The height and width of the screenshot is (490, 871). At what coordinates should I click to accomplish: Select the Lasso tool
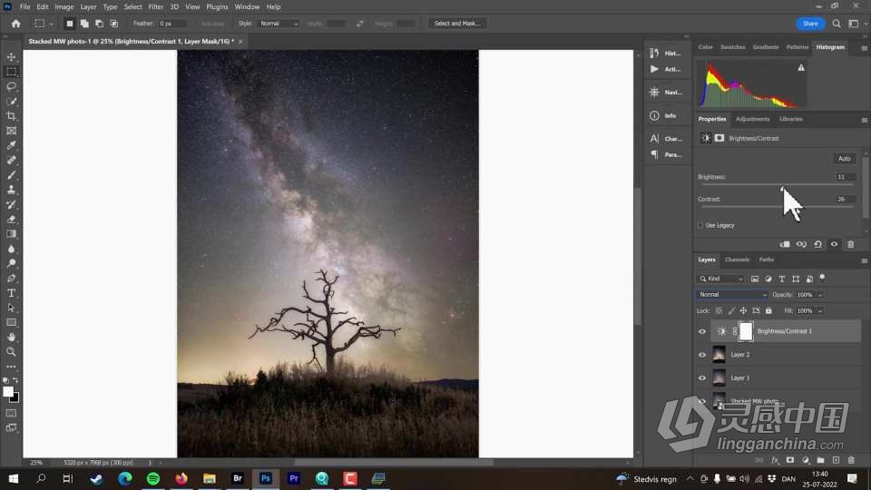pos(11,87)
